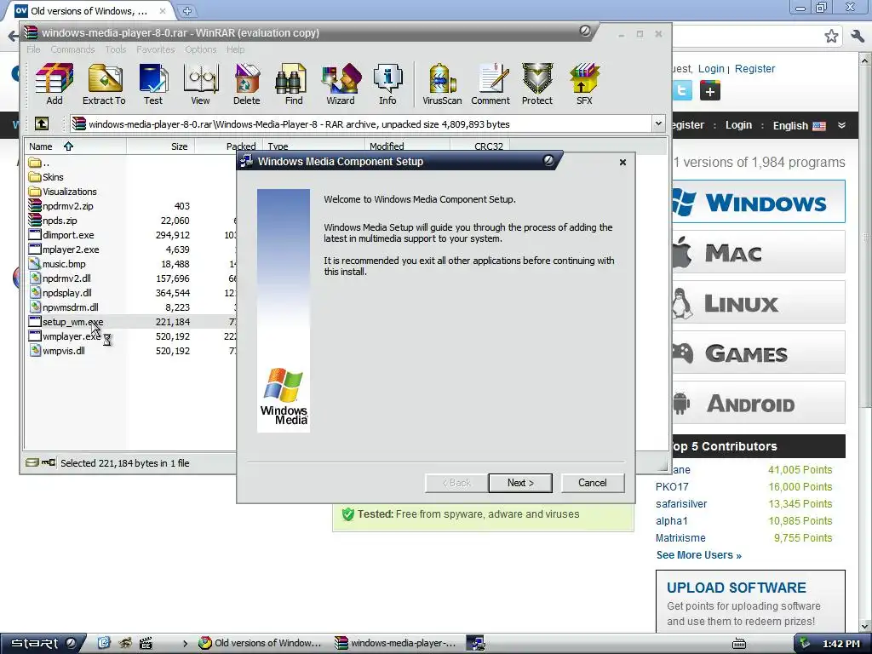Click the browser bookmark star icon

point(831,37)
